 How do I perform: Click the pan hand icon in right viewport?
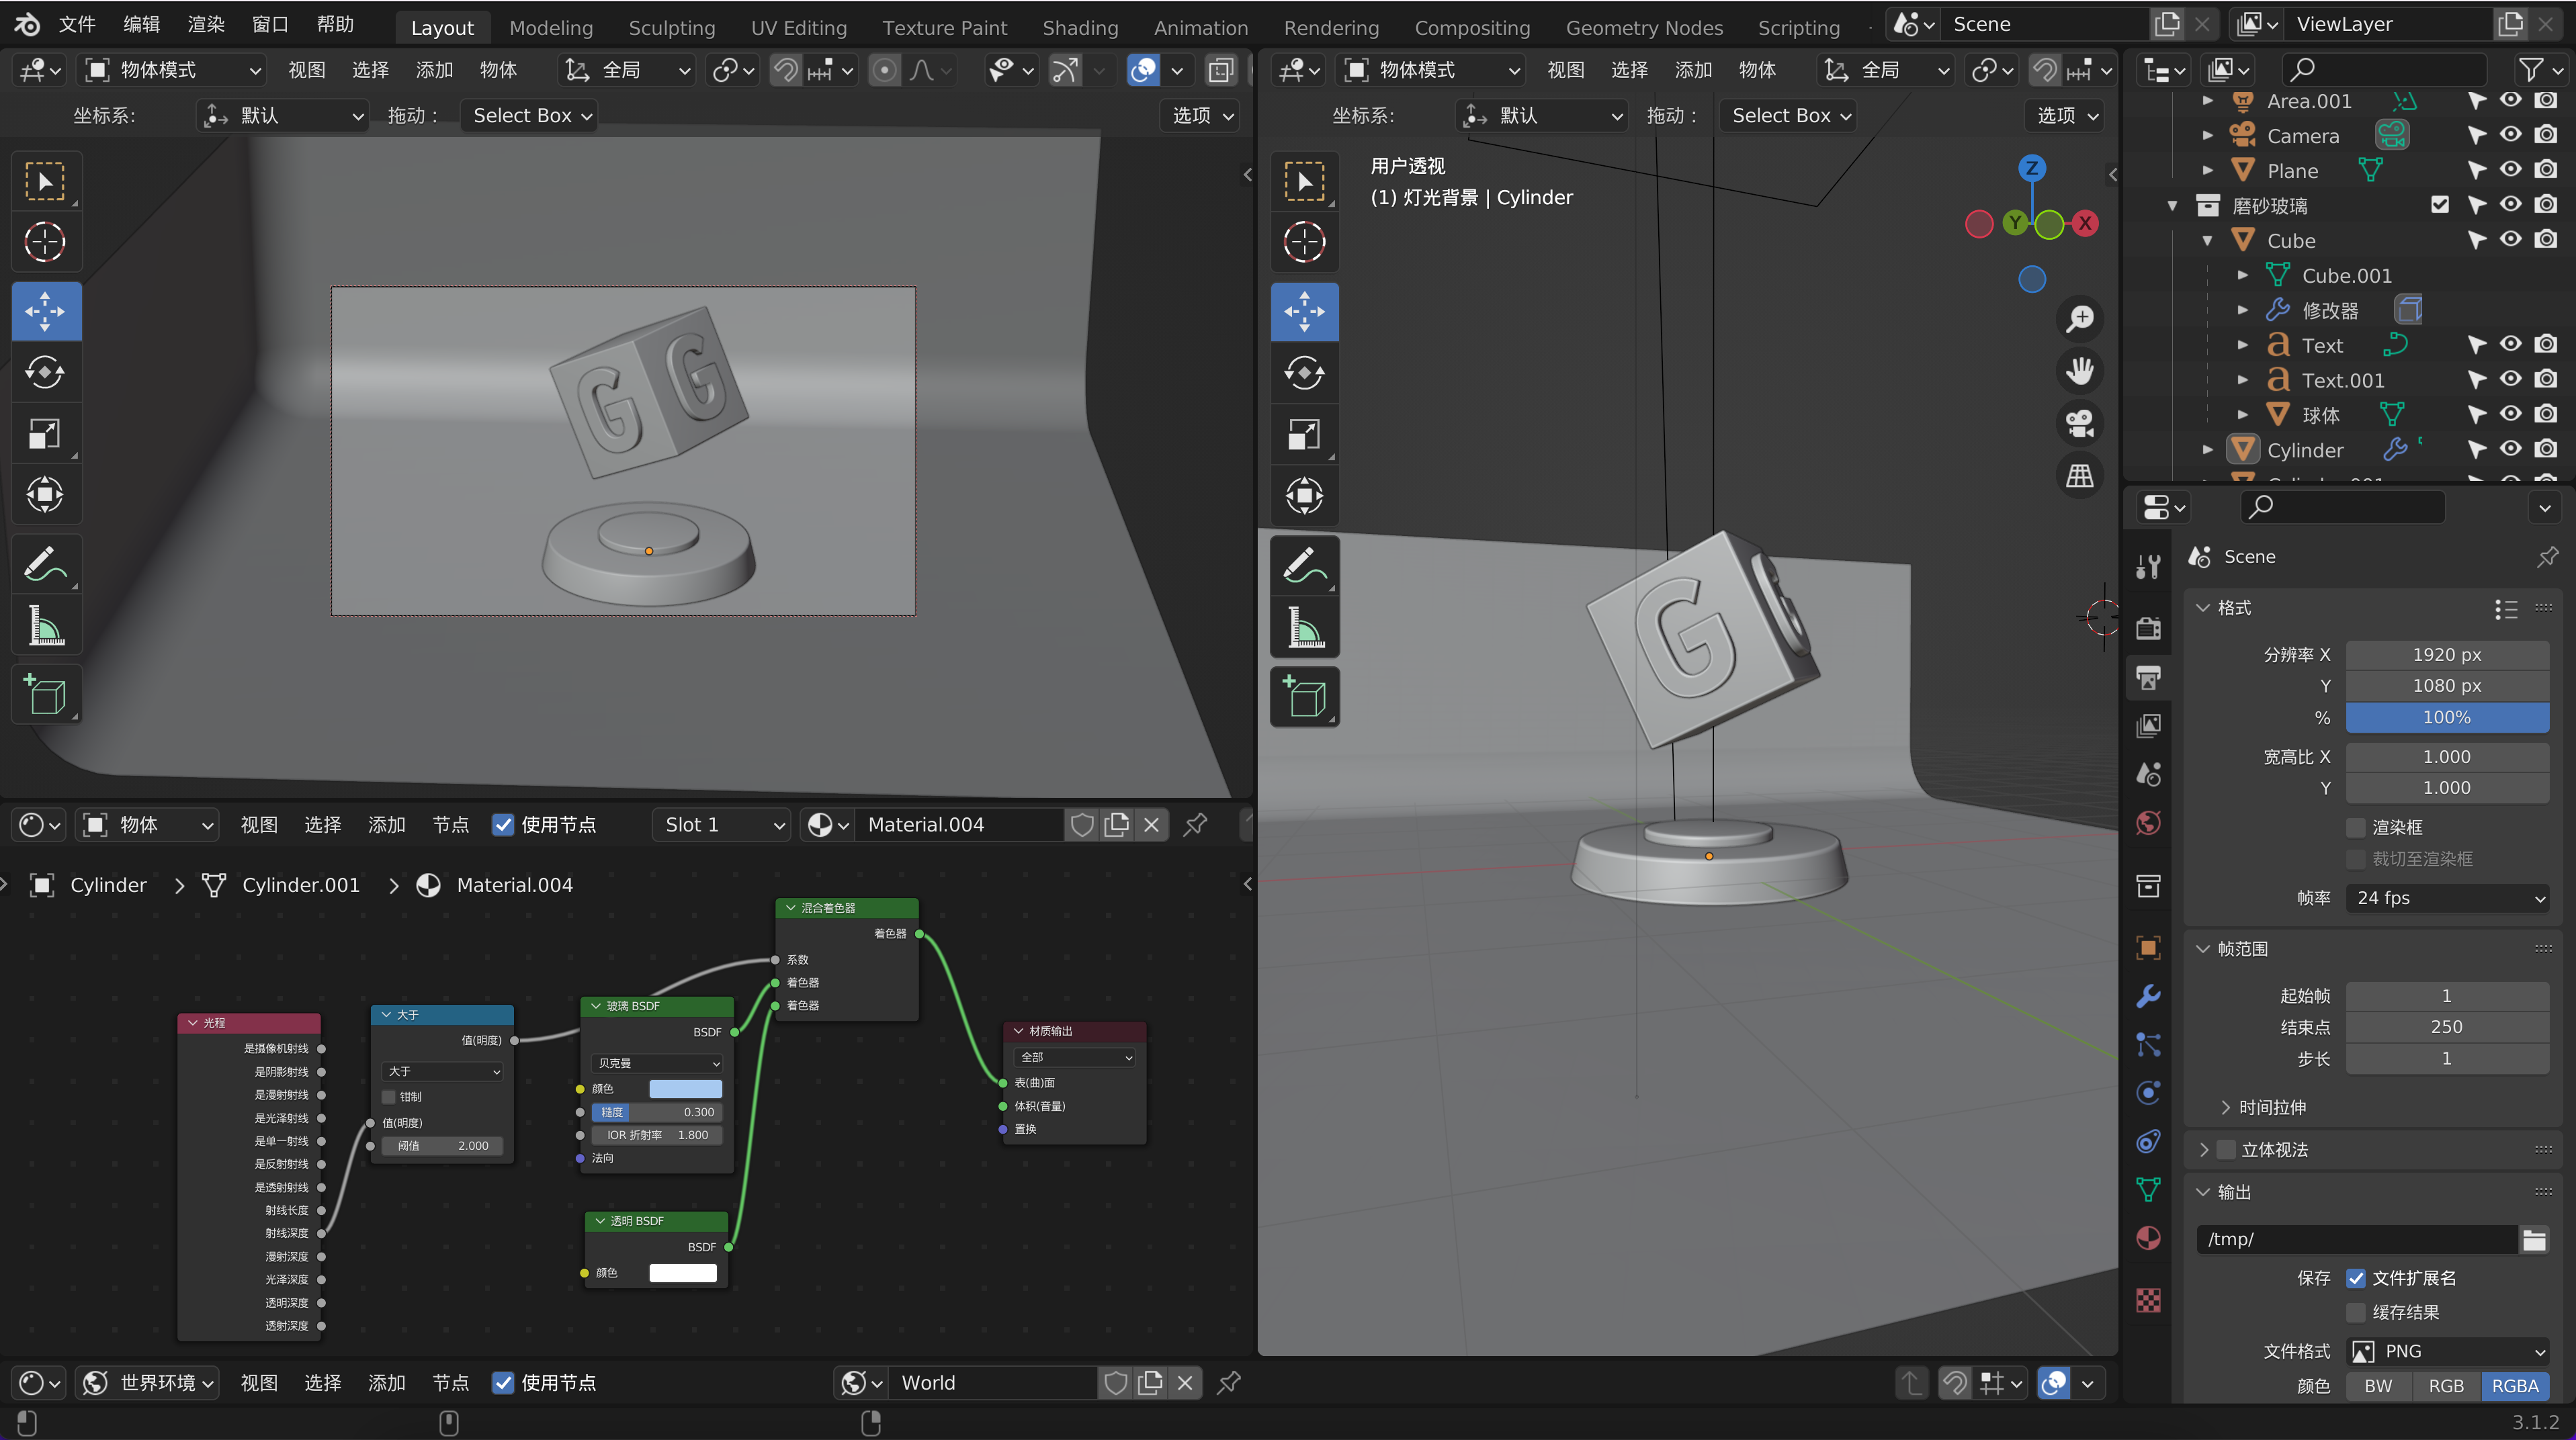pos(2080,371)
